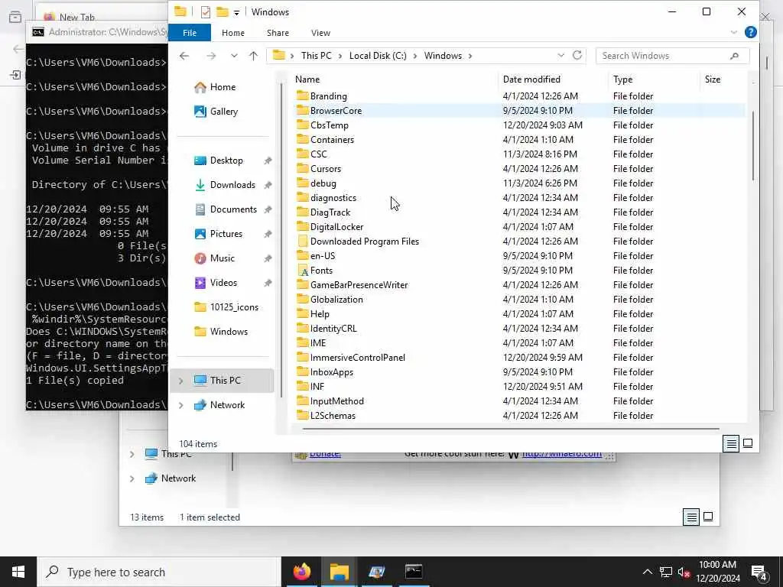Expand Network in the background Explorer window
This screenshot has height=587, width=783.
click(132, 478)
